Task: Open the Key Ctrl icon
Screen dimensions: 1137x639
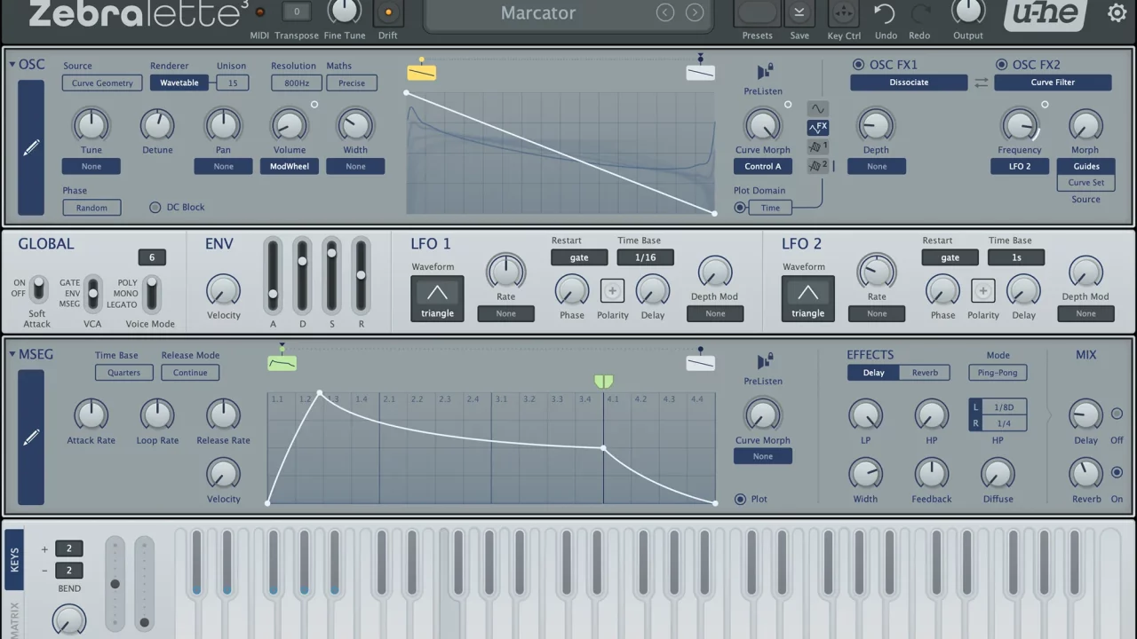Action: click(843, 13)
